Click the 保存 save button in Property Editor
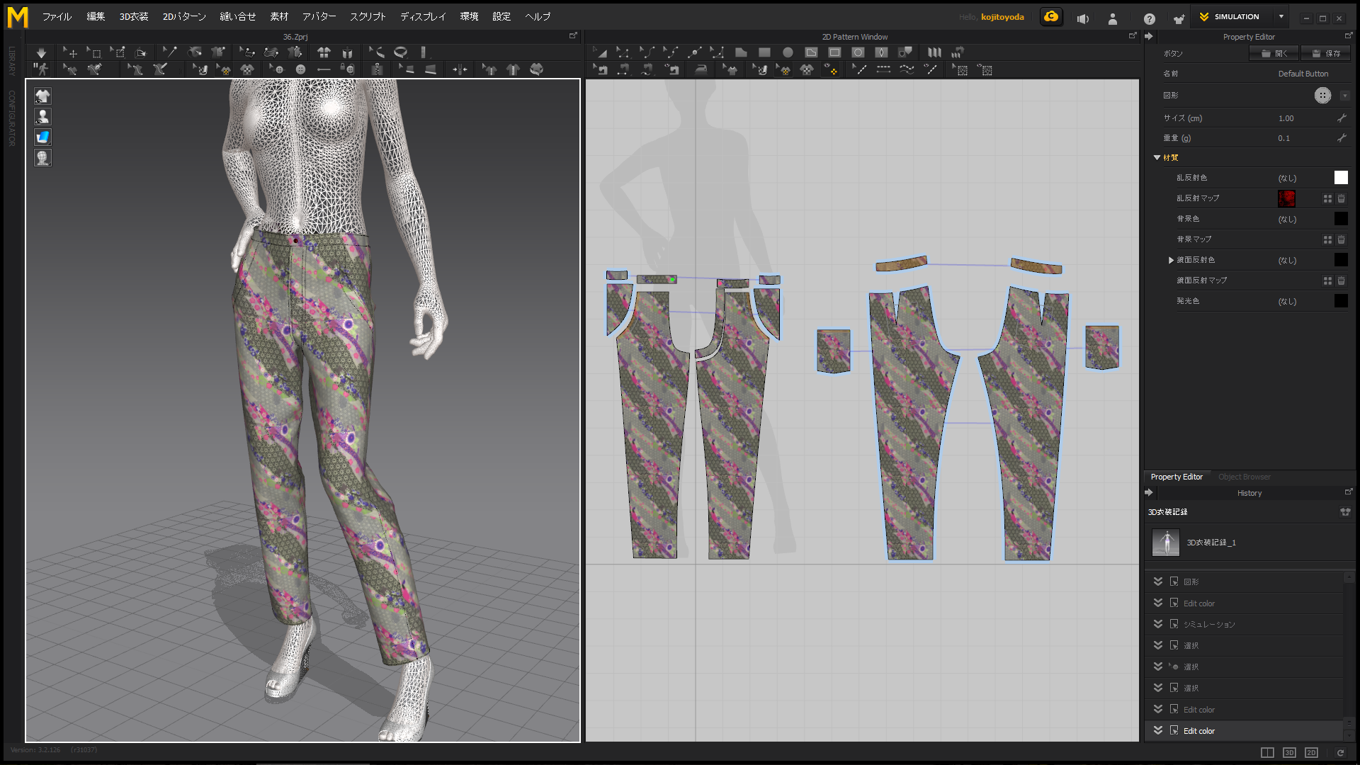Image resolution: width=1360 pixels, height=765 pixels. [1326, 53]
